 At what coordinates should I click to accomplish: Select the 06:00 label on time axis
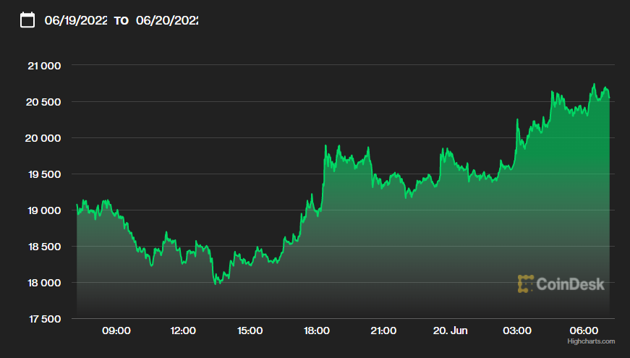point(584,331)
